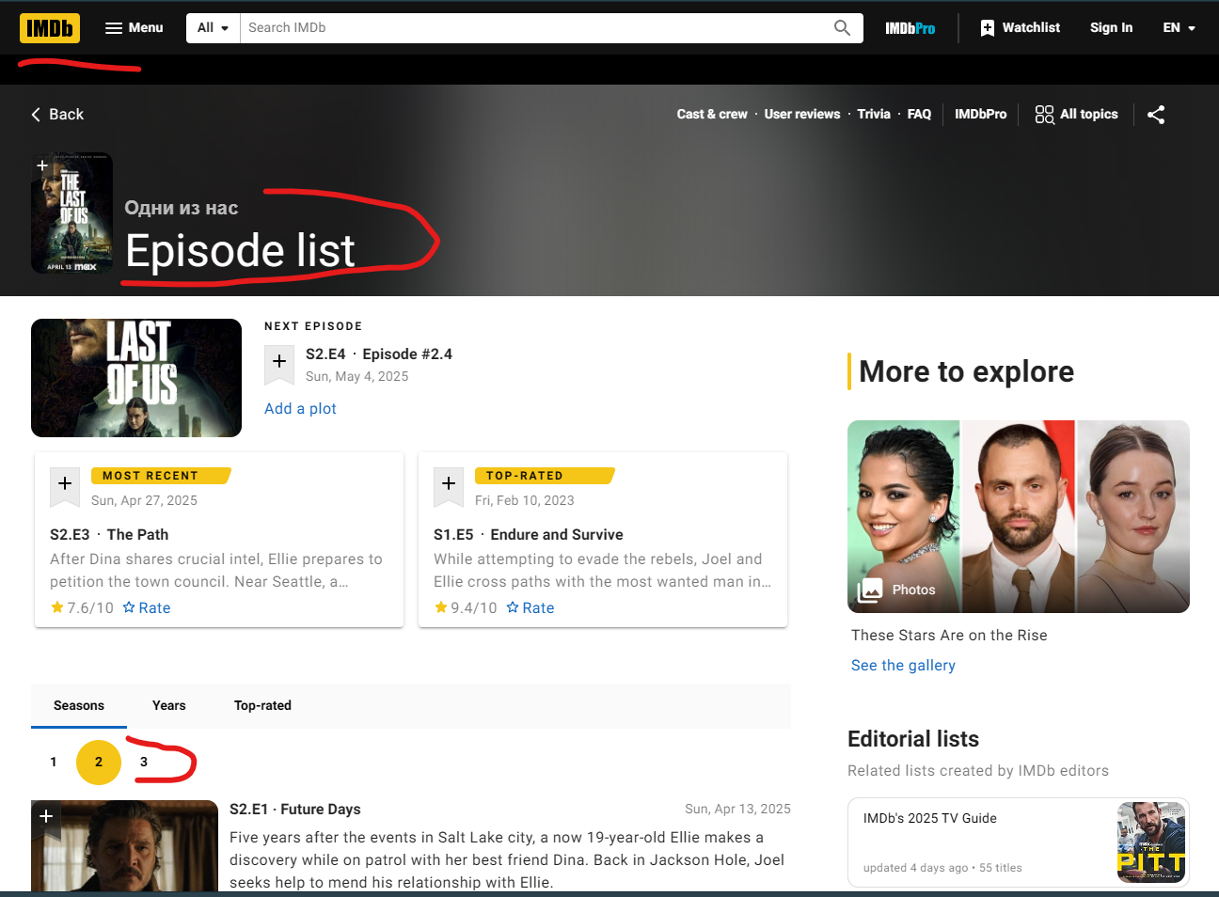Screen dimensions: 1219x897
Task: Switch to the Top-rated tab
Action: (x=262, y=705)
